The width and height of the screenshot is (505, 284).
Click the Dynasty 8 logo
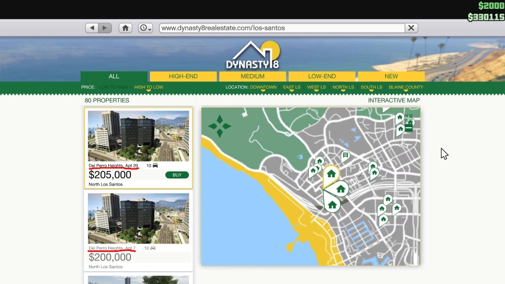pyautogui.click(x=252, y=57)
